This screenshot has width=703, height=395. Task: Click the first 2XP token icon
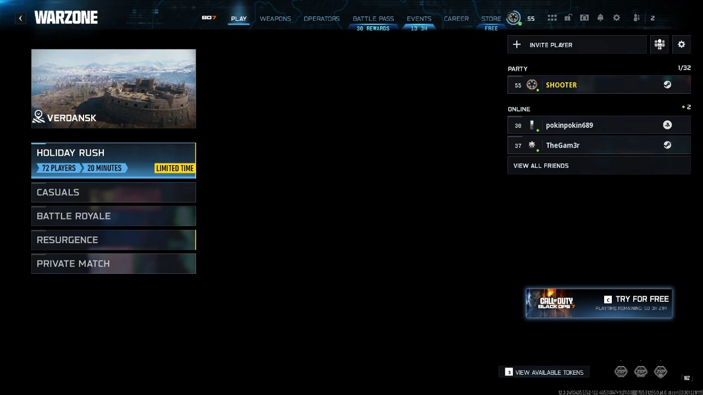click(621, 372)
